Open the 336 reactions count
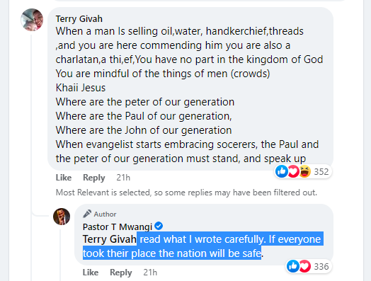371x281 pixels. (x=321, y=266)
